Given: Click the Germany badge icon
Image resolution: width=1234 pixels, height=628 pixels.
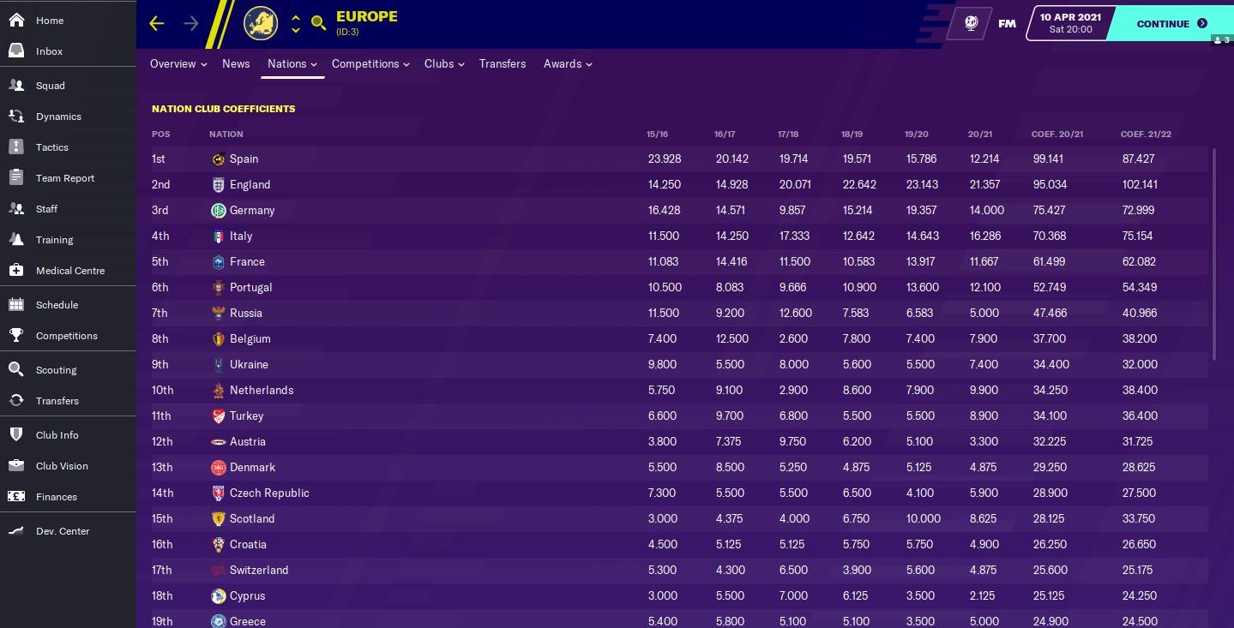Looking at the screenshot, I should click(219, 210).
